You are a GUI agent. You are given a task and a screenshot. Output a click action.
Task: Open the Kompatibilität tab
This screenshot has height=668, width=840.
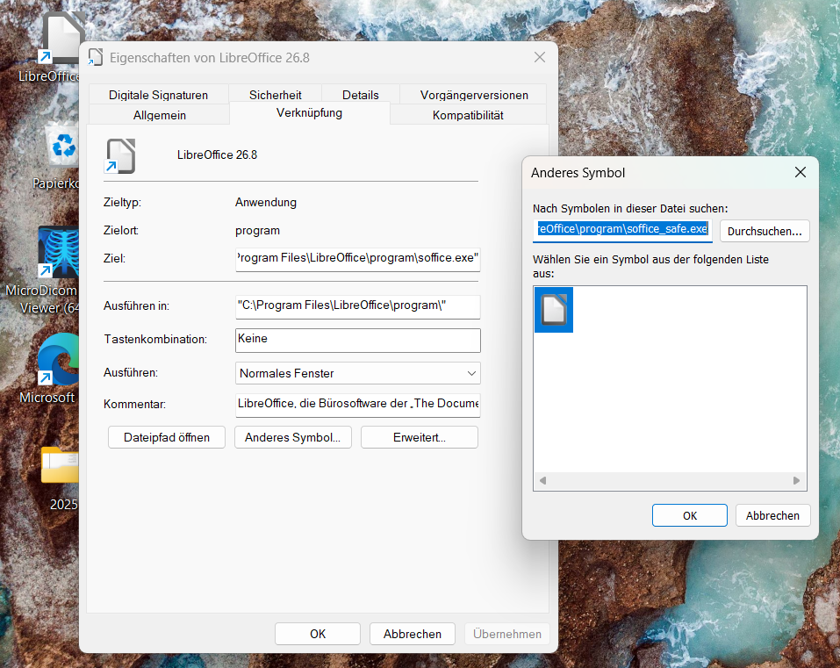468,115
